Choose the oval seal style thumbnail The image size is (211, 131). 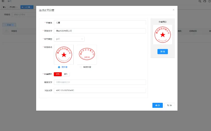[87, 54]
